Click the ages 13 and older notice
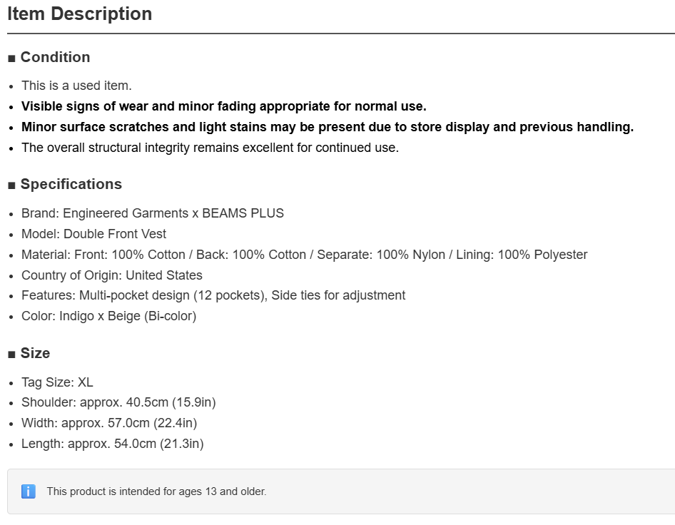 tap(157, 491)
